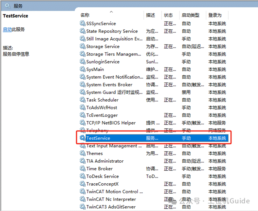Select the Still Image Acquisition service icon
Screen dimensions: 258x211
pyautogui.click(x=83, y=39)
